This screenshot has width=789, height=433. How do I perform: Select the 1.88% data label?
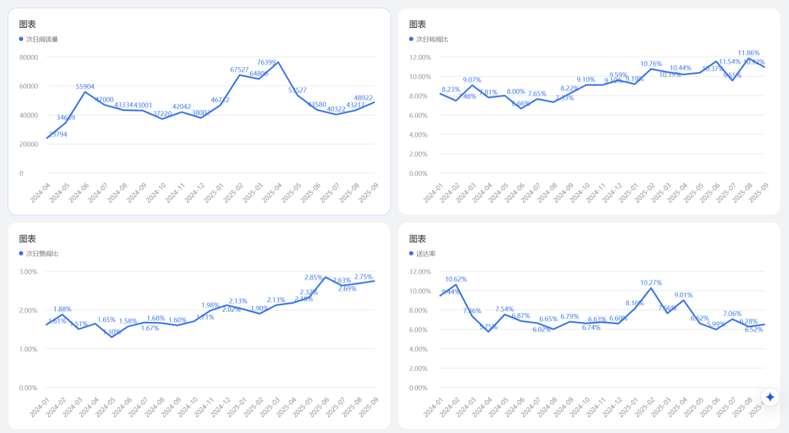62,309
